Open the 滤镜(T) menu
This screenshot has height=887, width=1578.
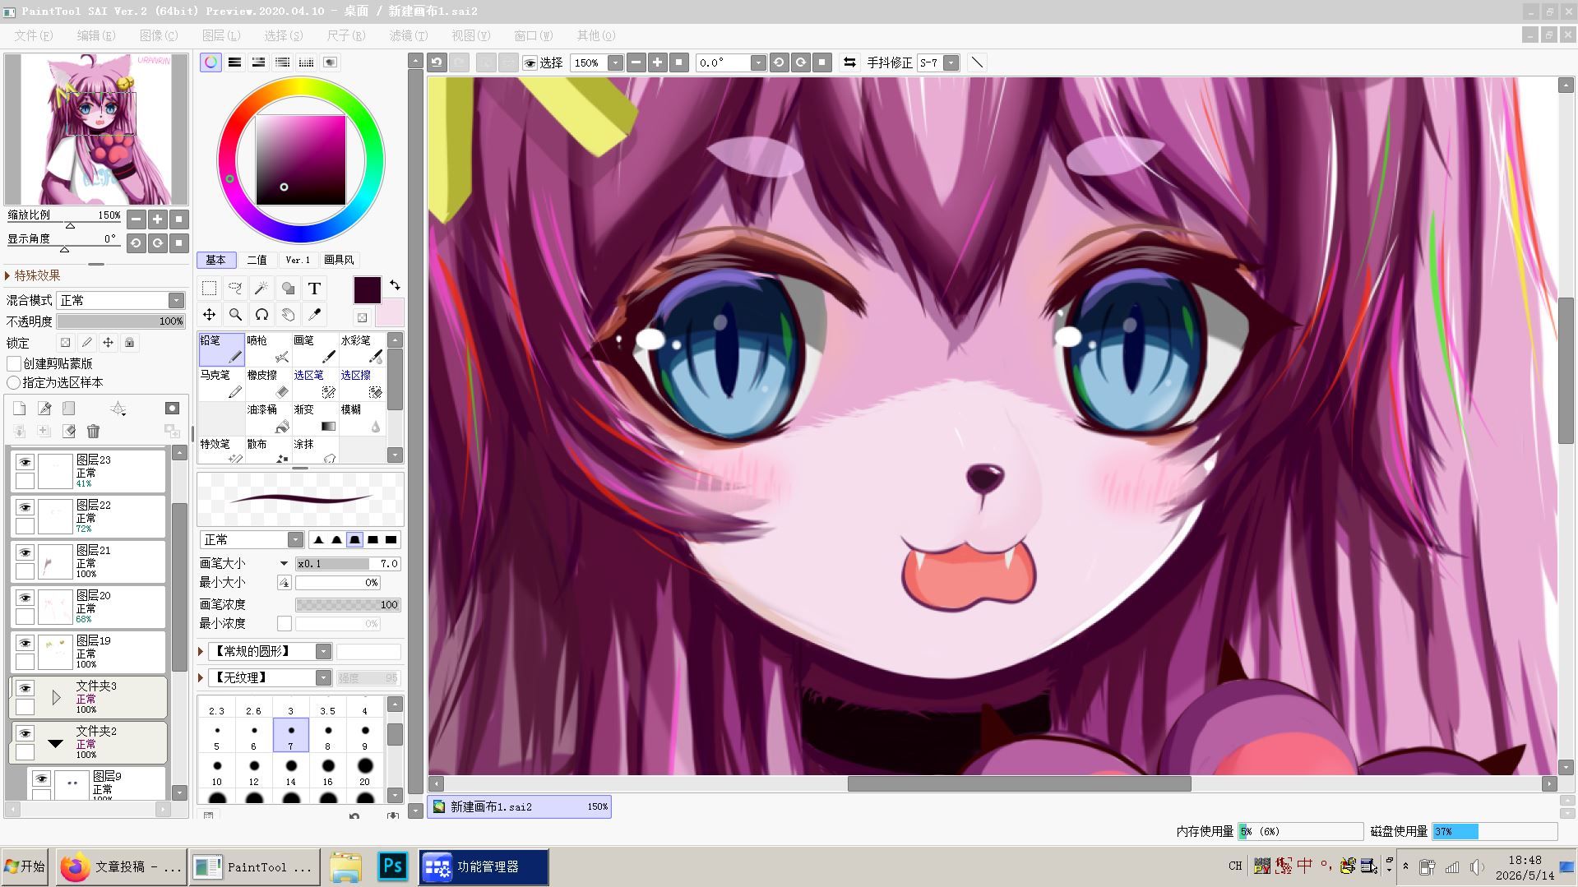(409, 35)
